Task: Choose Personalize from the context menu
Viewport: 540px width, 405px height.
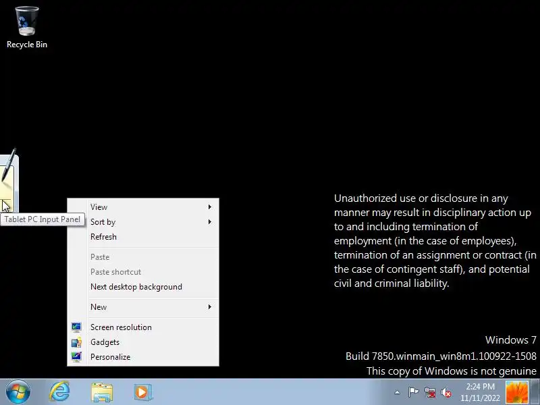Action: click(x=143, y=357)
